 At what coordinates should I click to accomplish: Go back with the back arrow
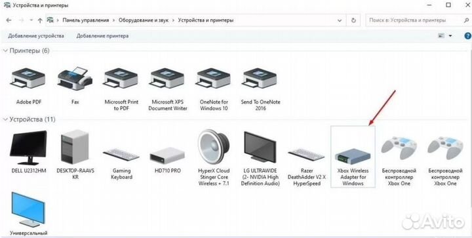(x=9, y=20)
